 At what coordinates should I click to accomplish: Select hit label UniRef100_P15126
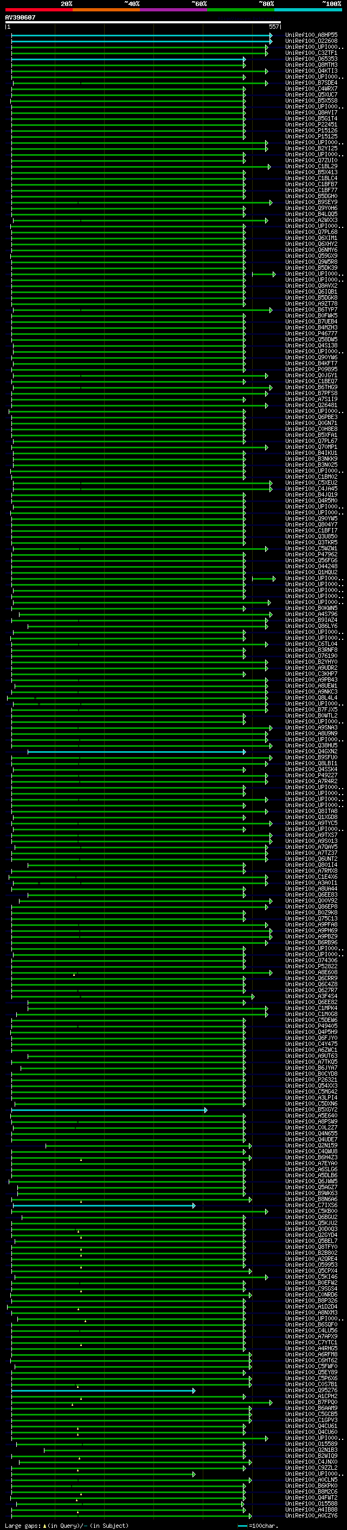(311, 131)
